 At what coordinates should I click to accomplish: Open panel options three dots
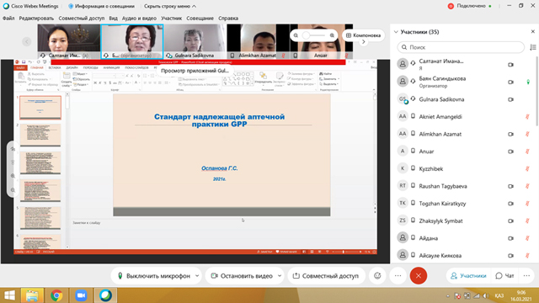[x=526, y=276]
